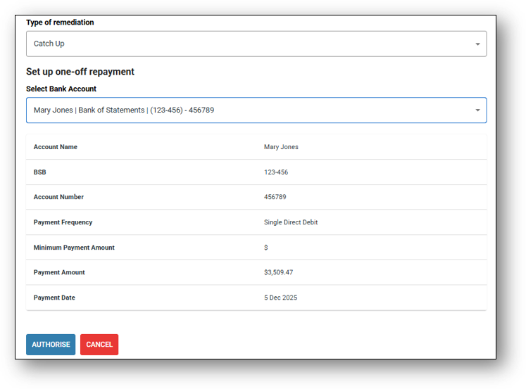The image size is (526, 389).
Task: Select the payment date 5 Dec 2025
Action: pos(281,298)
